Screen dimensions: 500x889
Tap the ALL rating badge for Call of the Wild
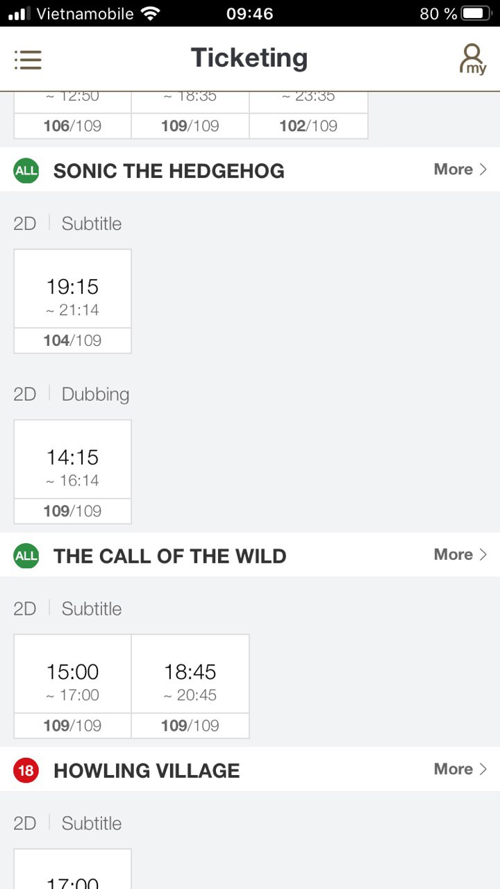coord(26,556)
